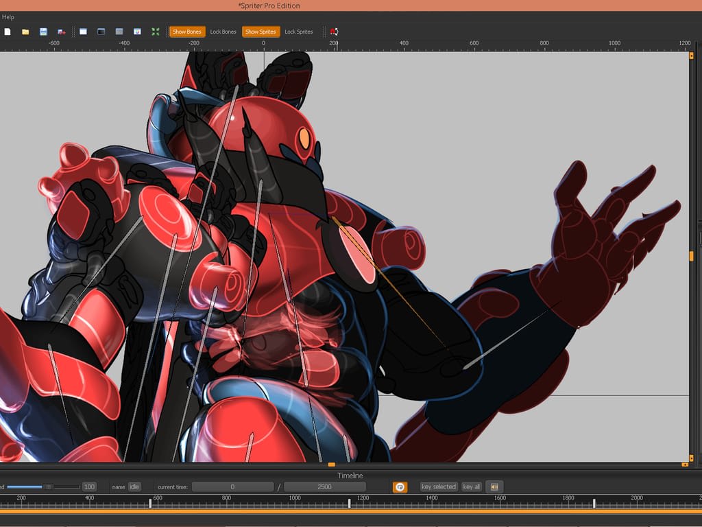Enable Lock Bones
The image size is (702, 527).
click(x=223, y=32)
